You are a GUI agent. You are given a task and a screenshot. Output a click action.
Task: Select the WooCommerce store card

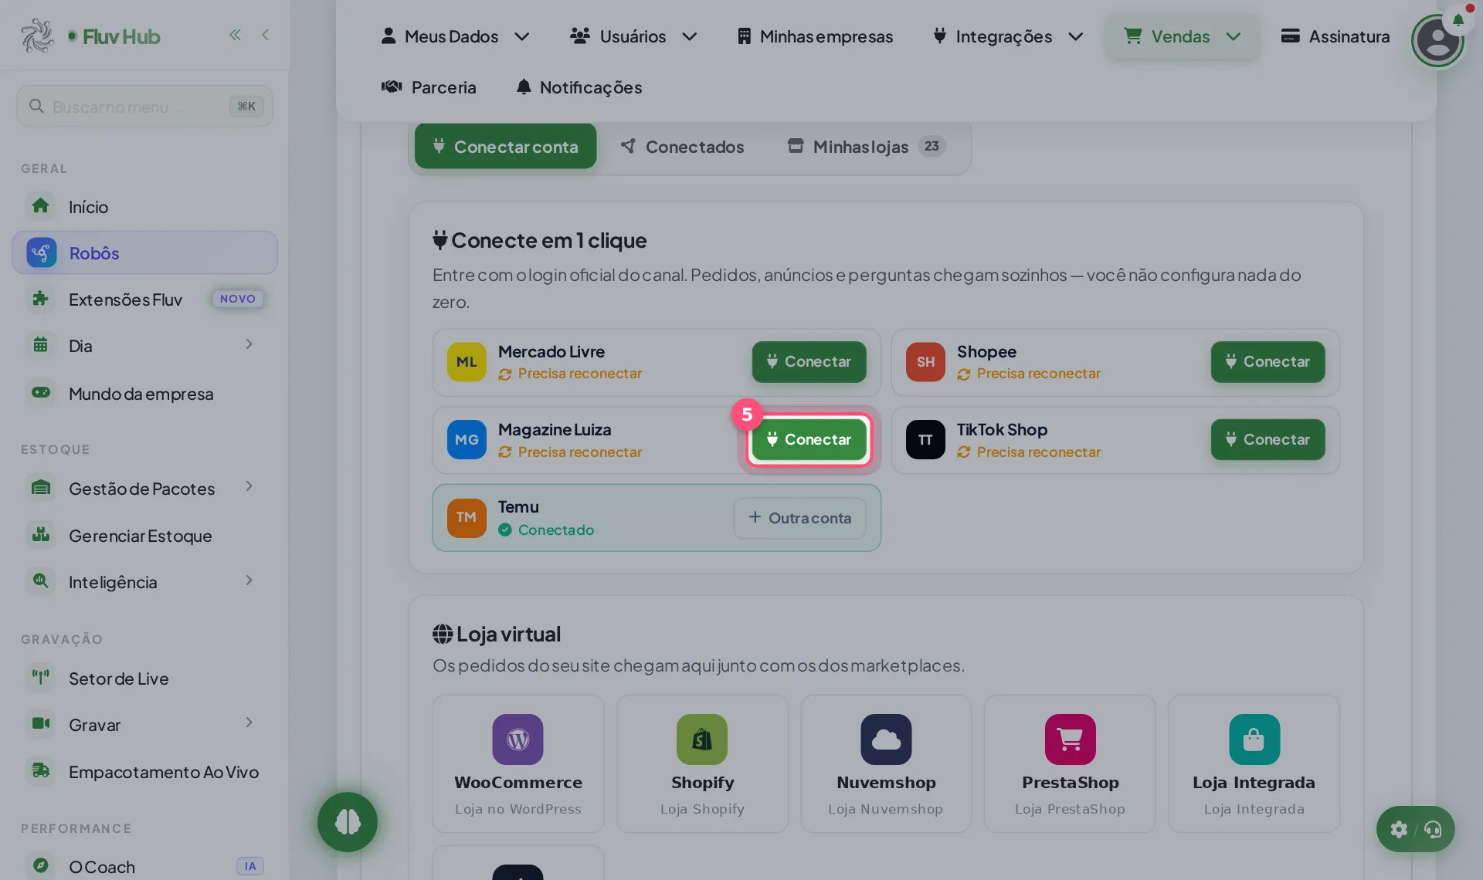click(x=518, y=763)
